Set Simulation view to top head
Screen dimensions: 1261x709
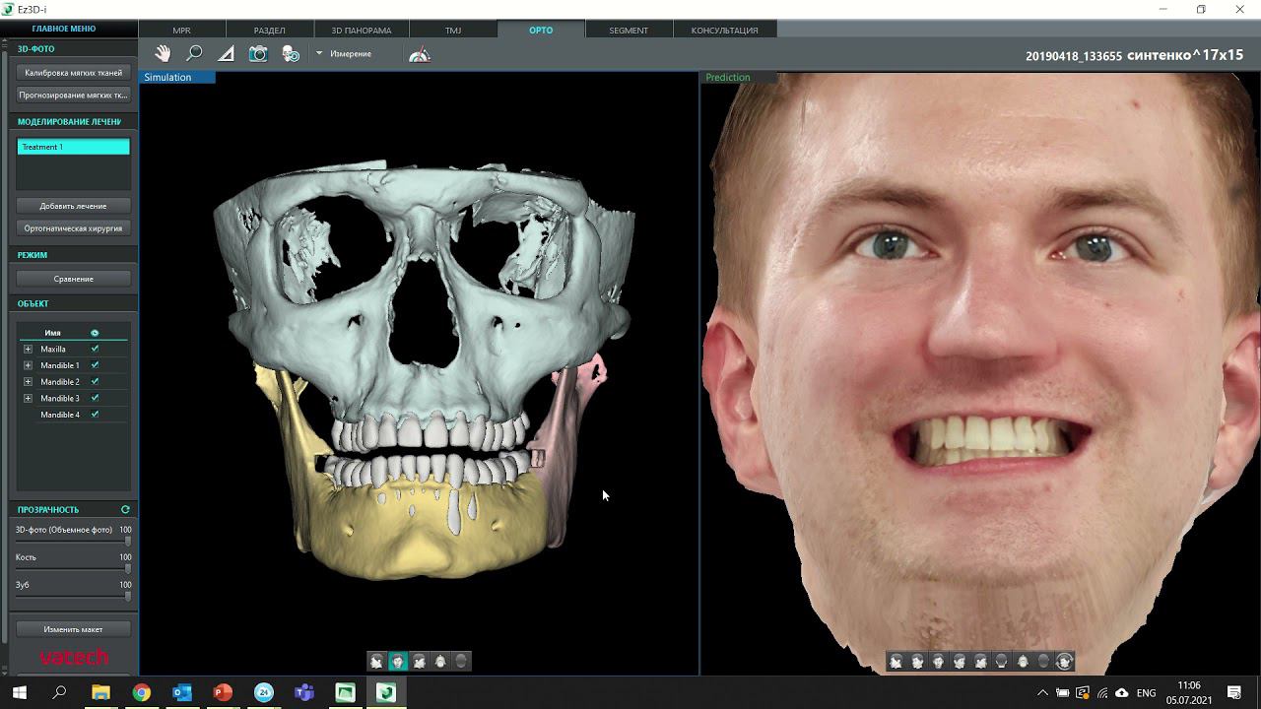coord(440,662)
